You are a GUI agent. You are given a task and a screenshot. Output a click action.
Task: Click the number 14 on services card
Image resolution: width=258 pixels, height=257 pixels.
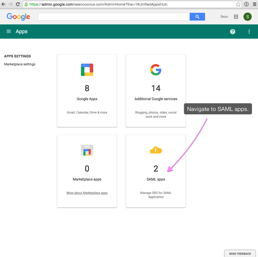[x=156, y=88]
